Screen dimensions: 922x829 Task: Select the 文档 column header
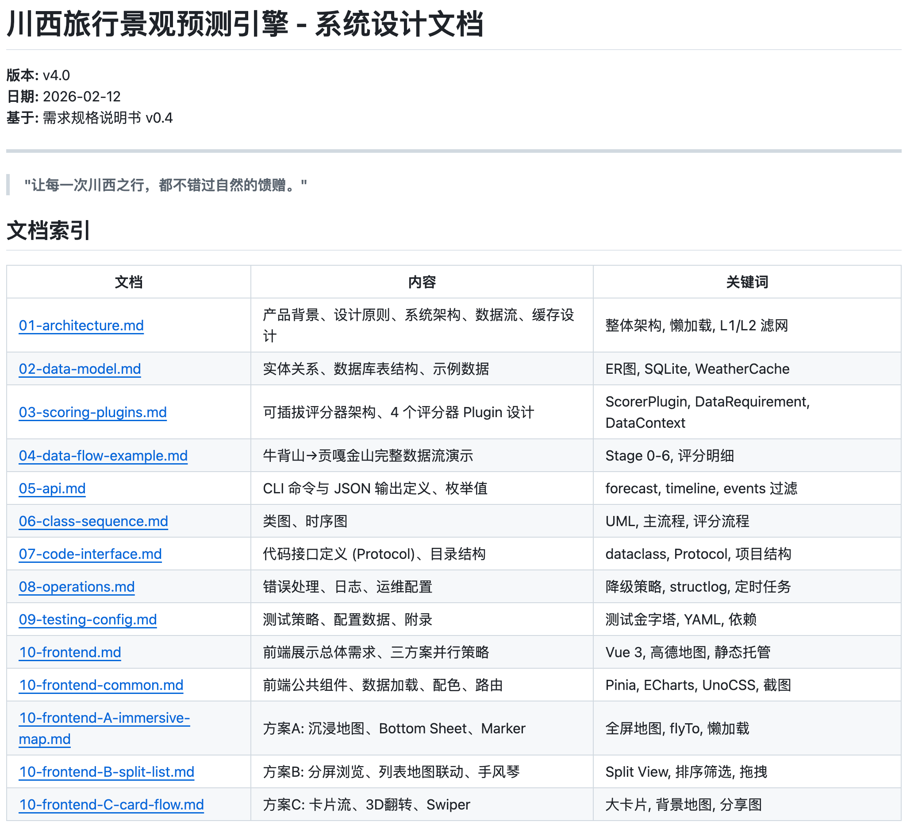tap(128, 282)
